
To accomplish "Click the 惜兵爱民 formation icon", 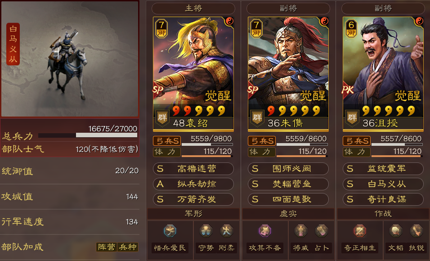I will (x=170, y=231).
